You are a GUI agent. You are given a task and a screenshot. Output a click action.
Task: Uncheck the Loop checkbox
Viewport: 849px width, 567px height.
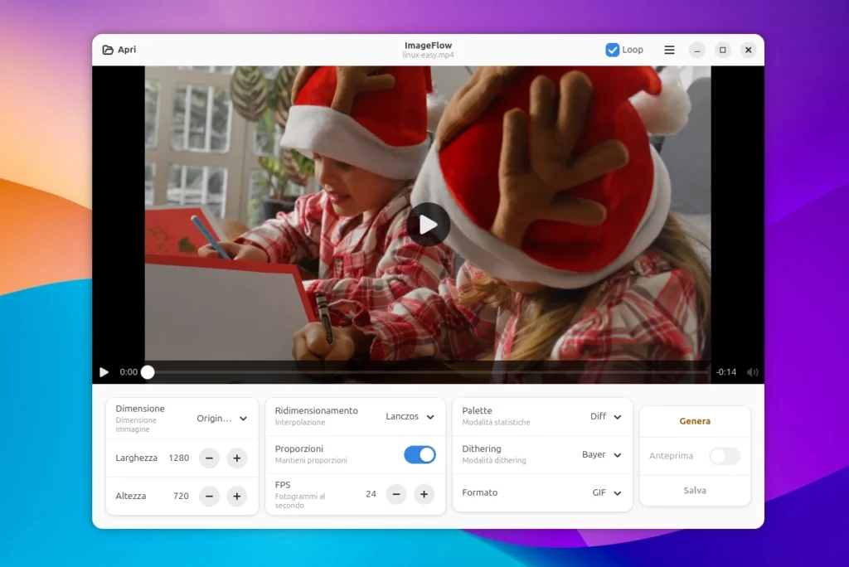[x=613, y=50]
